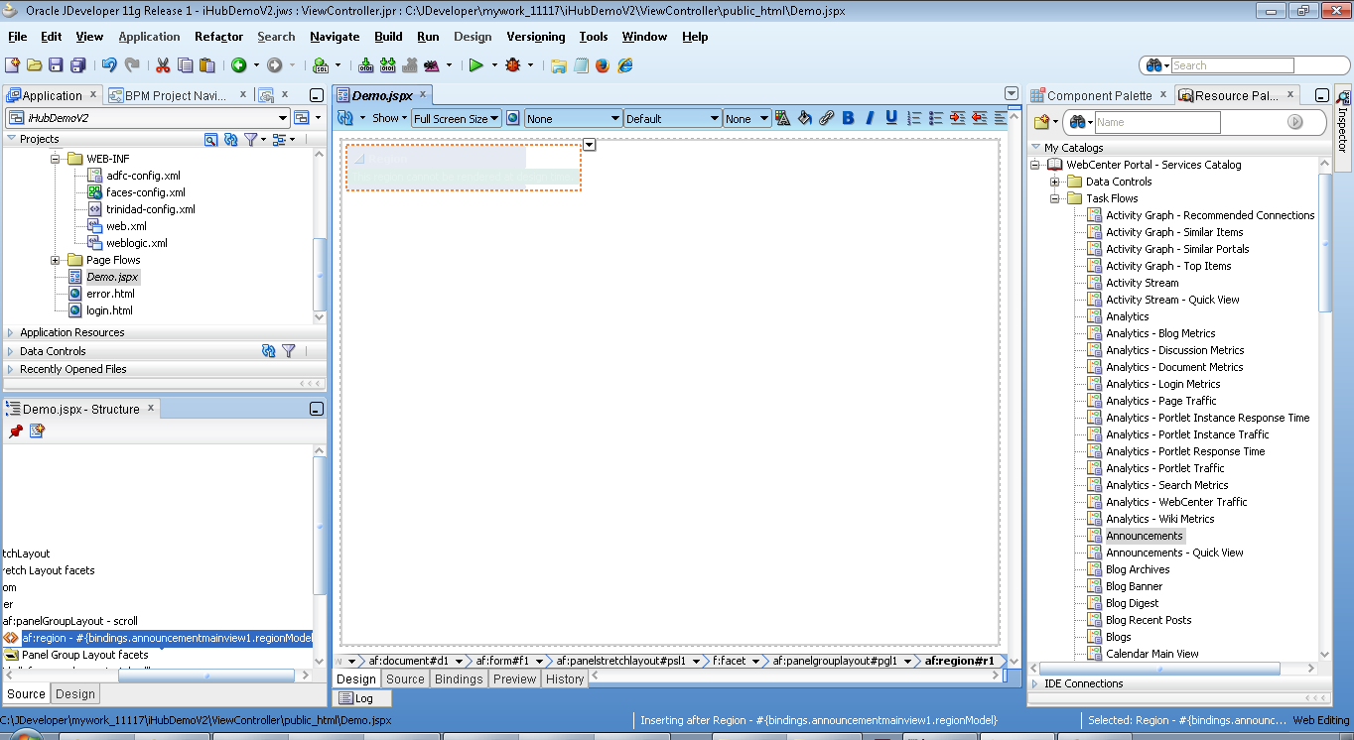The height and width of the screenshot is (740, 1354).
Task: Open the Show dropdown in editor toolbar
Action: pos(389,118)
